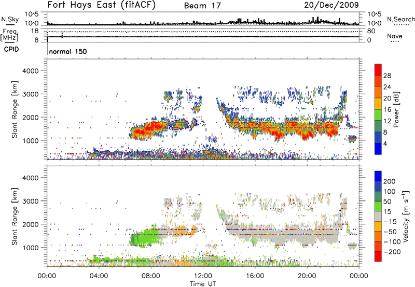Click the "08:00" time tick label
415x287 pixels.
pos(151,276)
